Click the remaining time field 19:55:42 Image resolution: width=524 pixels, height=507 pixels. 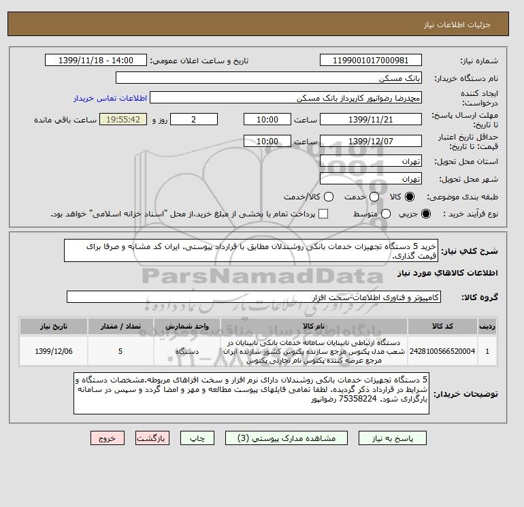[x=123, y=119]
